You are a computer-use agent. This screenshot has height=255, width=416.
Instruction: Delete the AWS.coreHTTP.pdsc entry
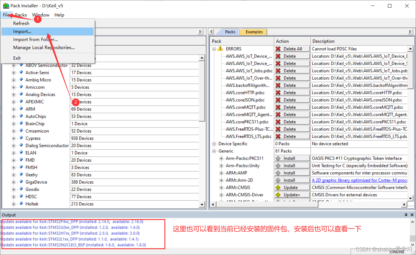click(292, 93)
